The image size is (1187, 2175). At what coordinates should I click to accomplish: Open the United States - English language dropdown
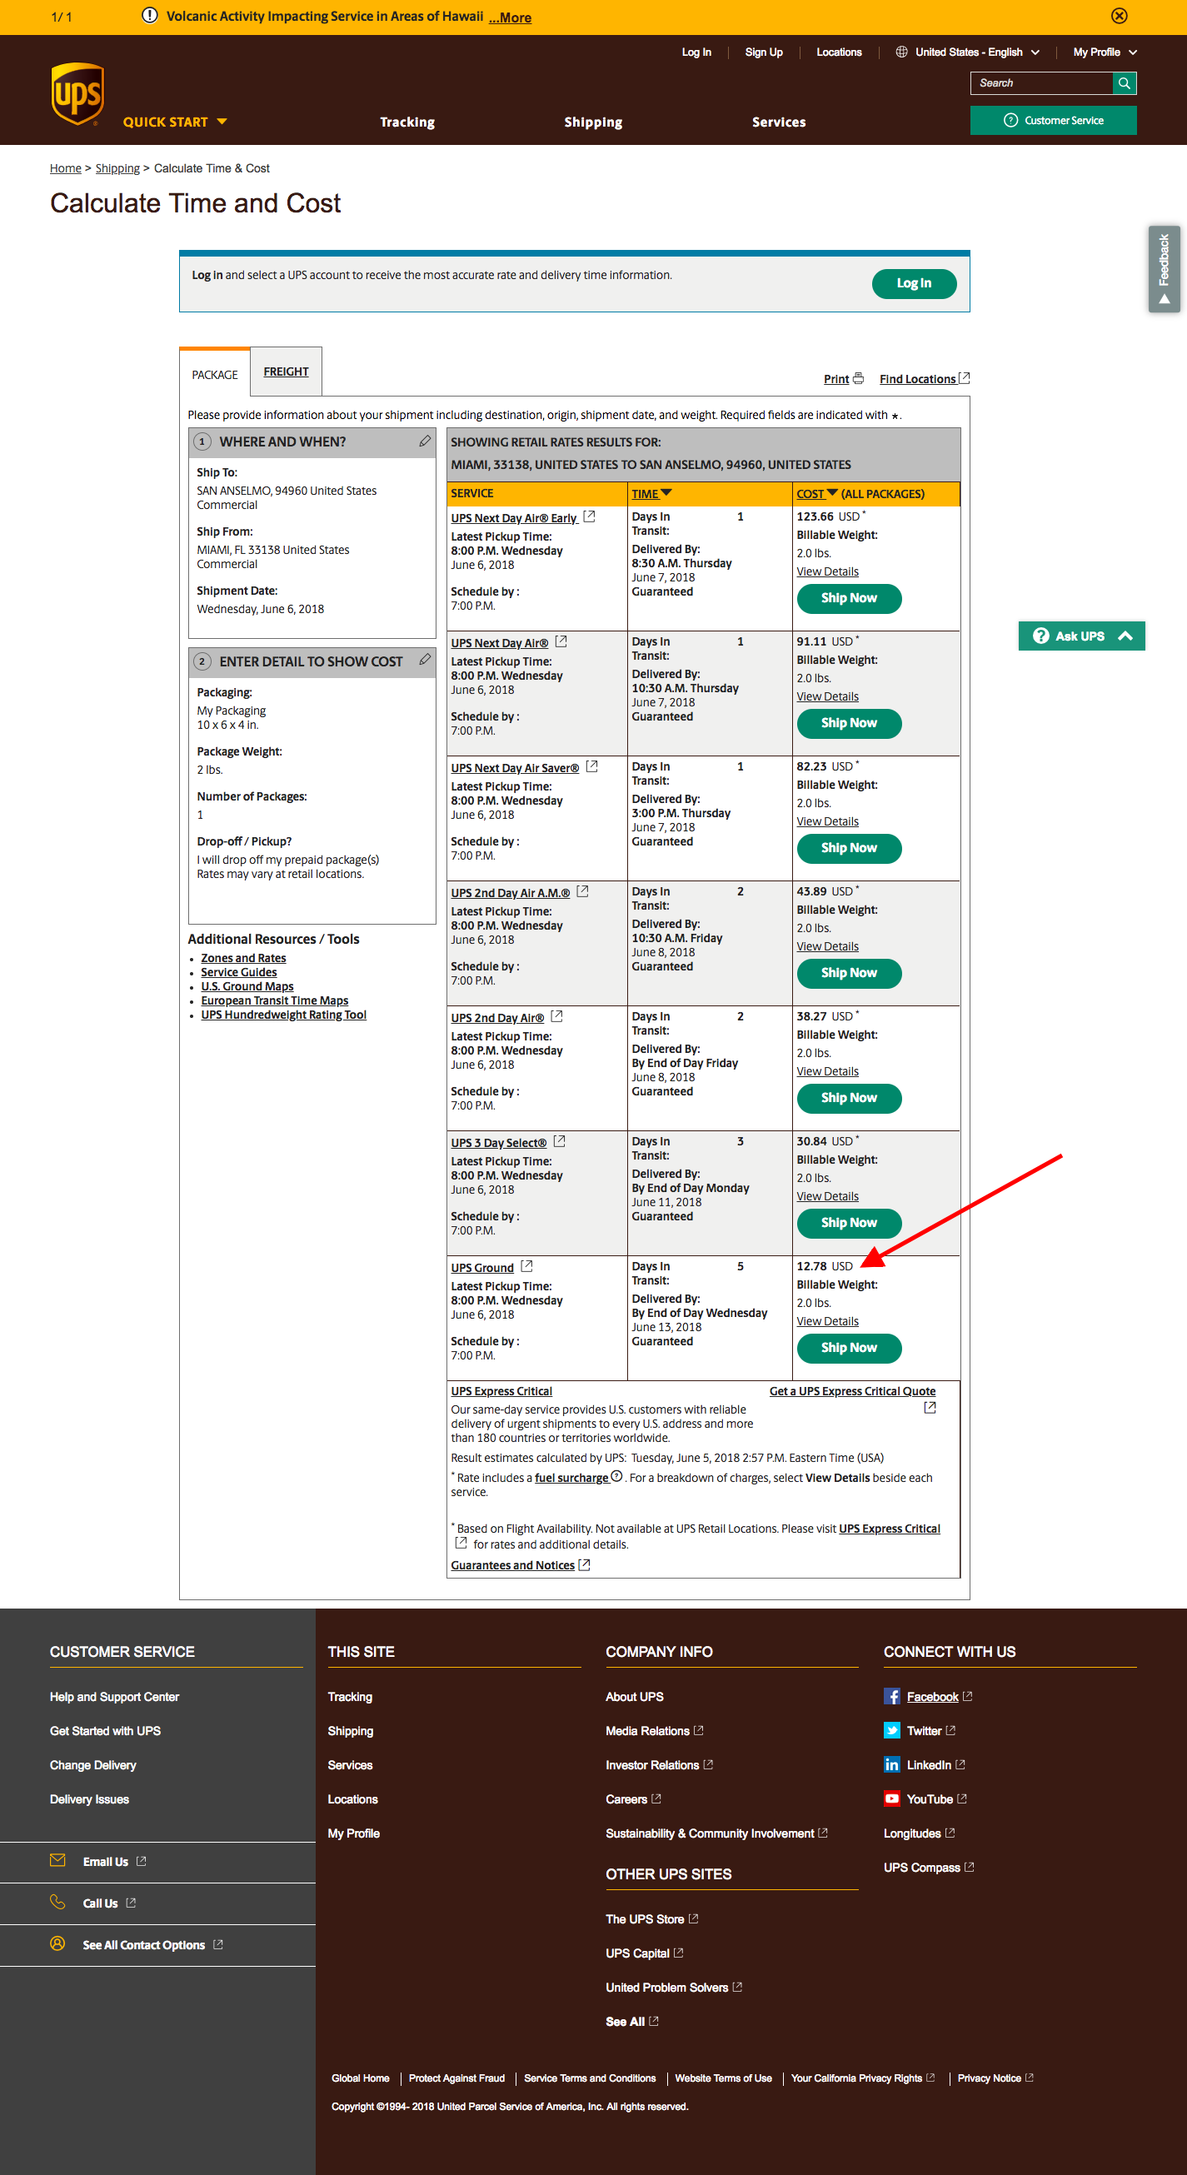[x=977, y=52]
